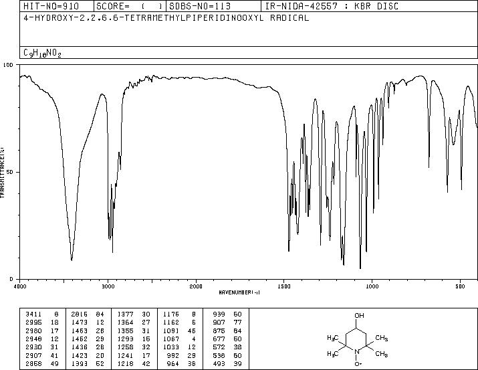
Task: Pick the 1241 peak entry
Action: click(x=134, y=355)
